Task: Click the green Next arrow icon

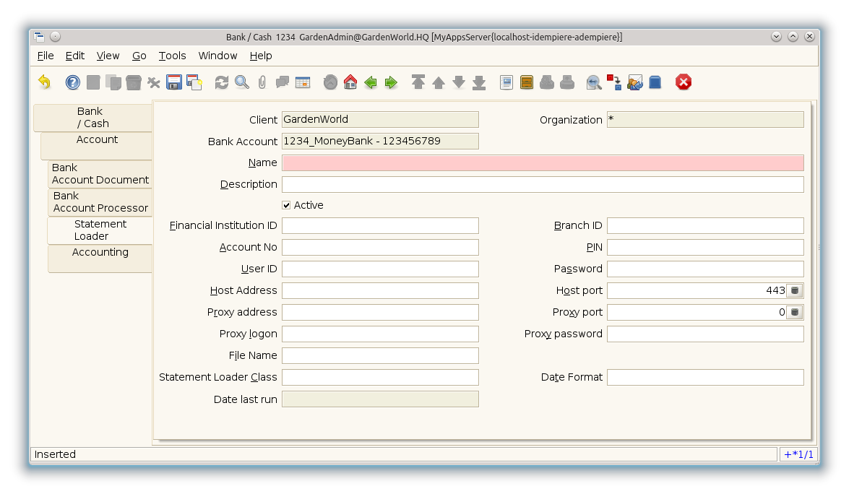Action: pos(391,82)
